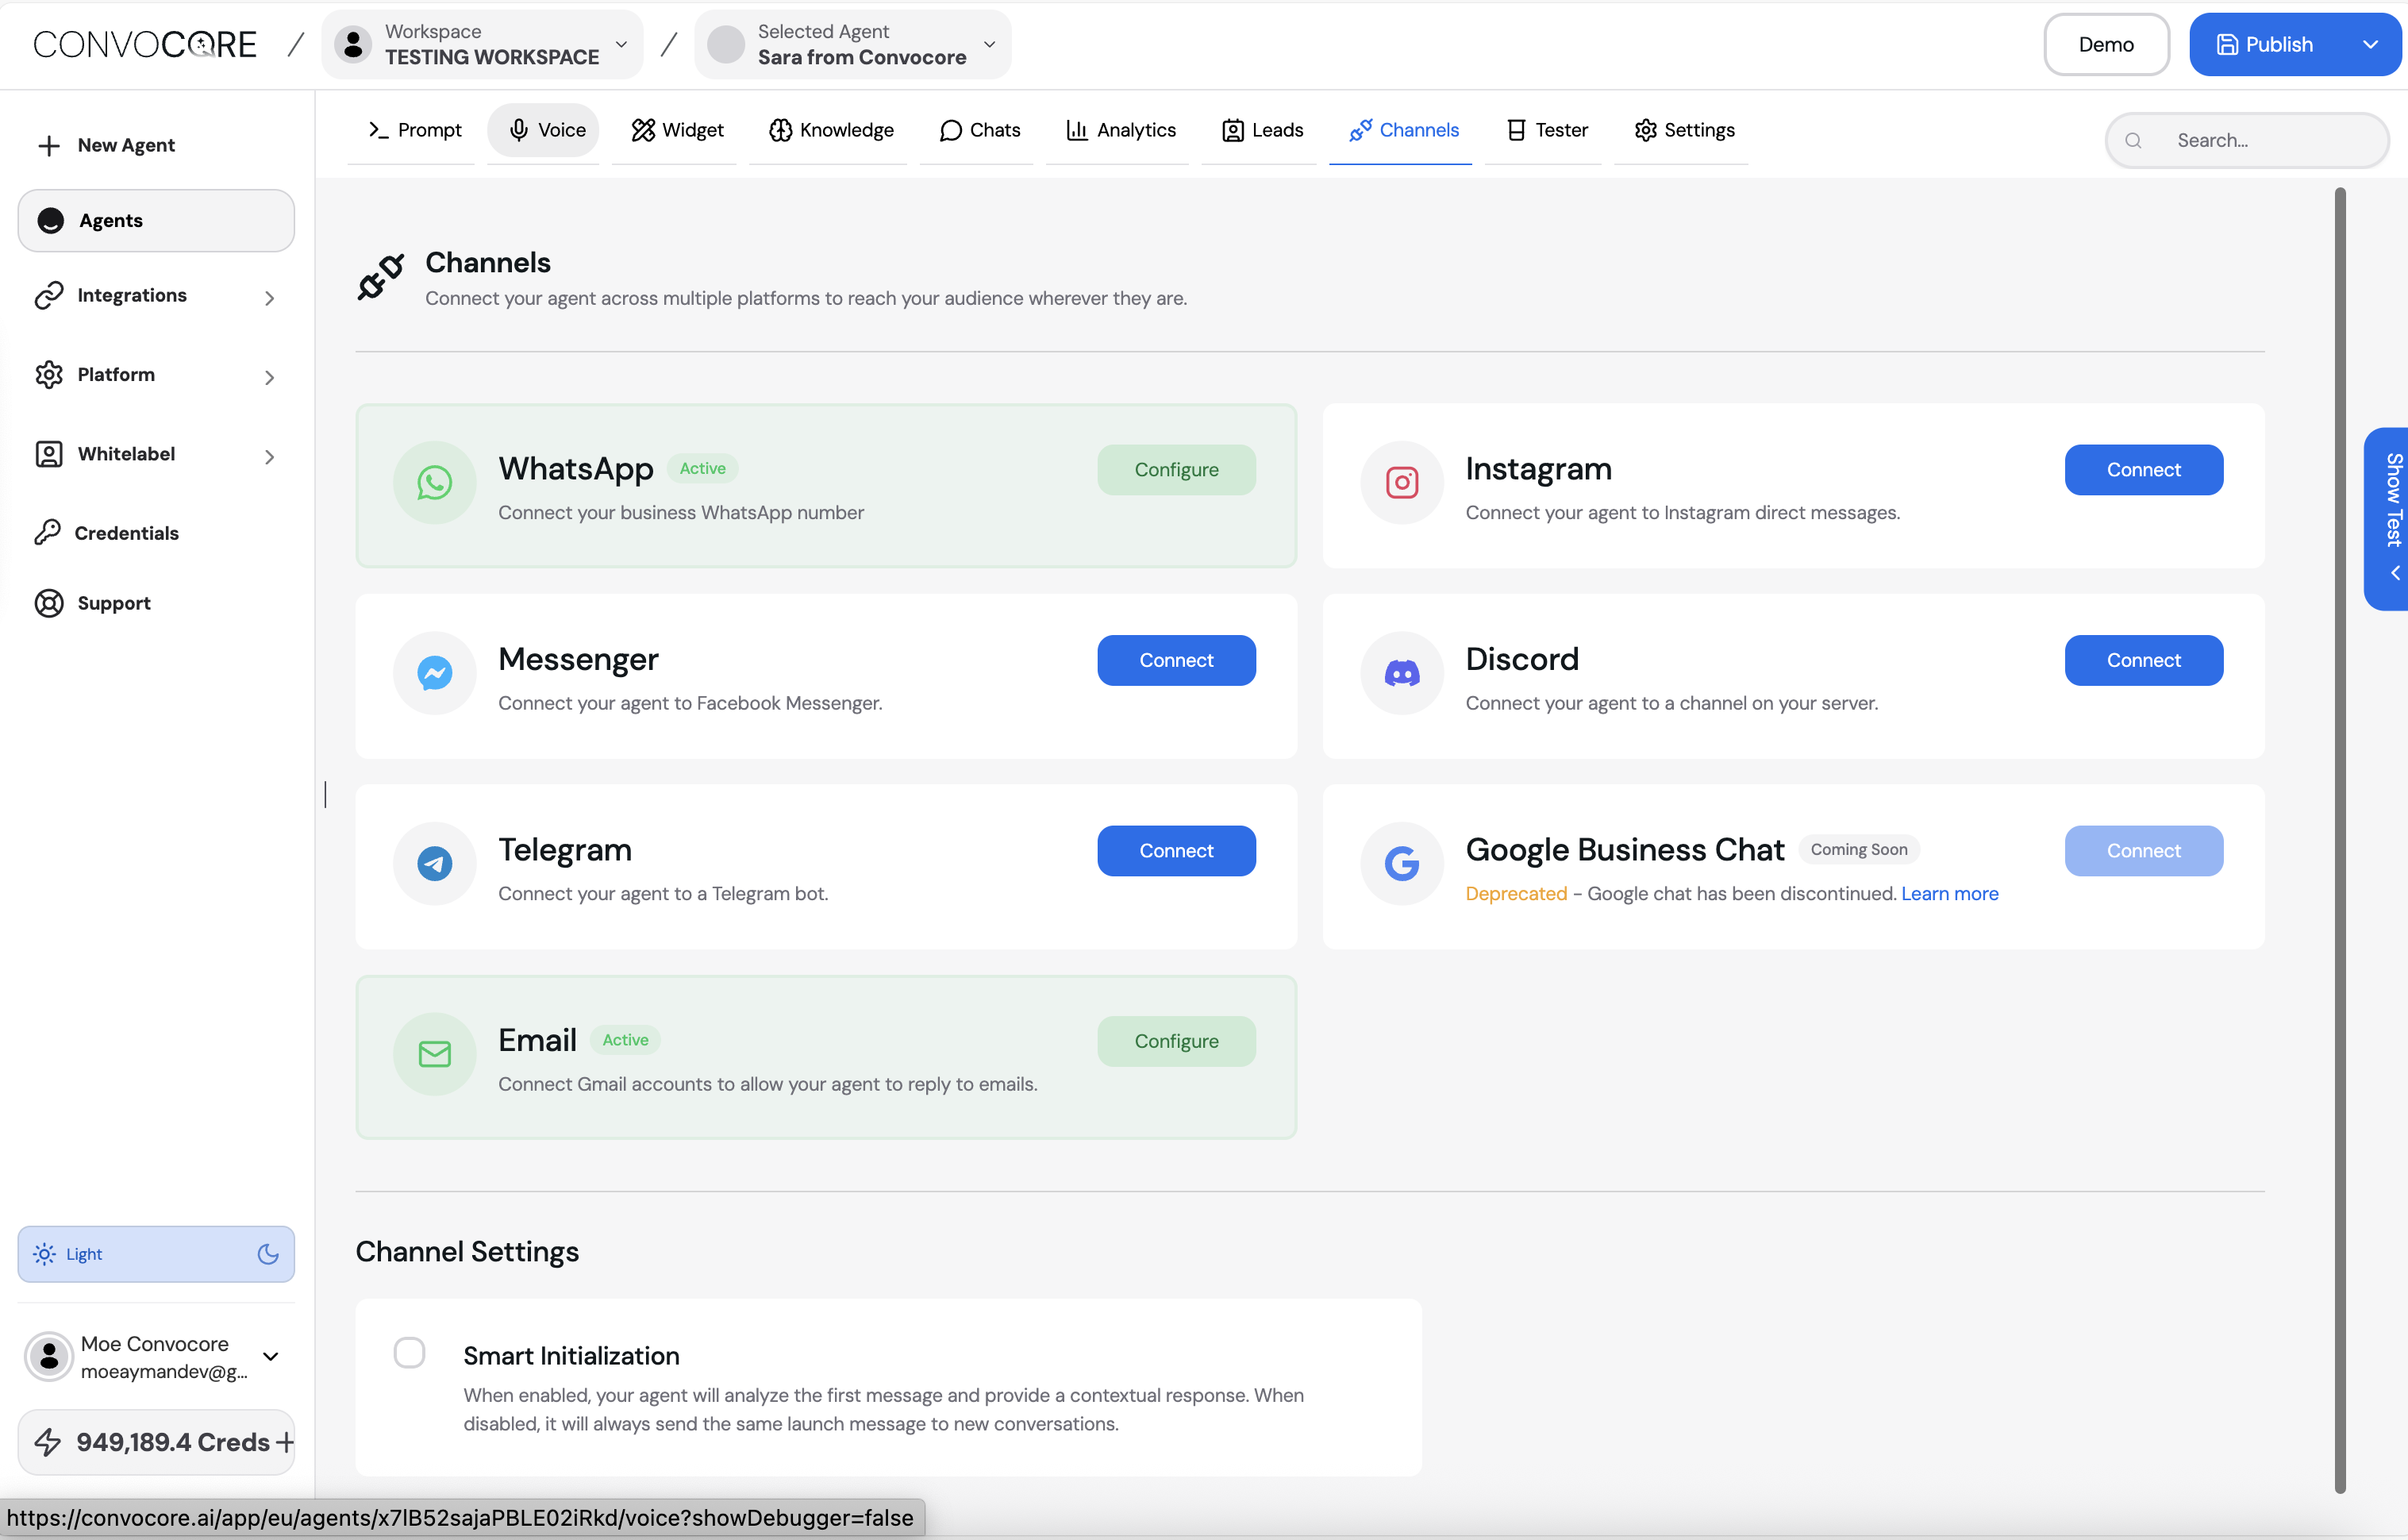Click Configure on the WhatsApp card
The height and width of the screenshot is (1540, 2408).
tap(1176, 470)
